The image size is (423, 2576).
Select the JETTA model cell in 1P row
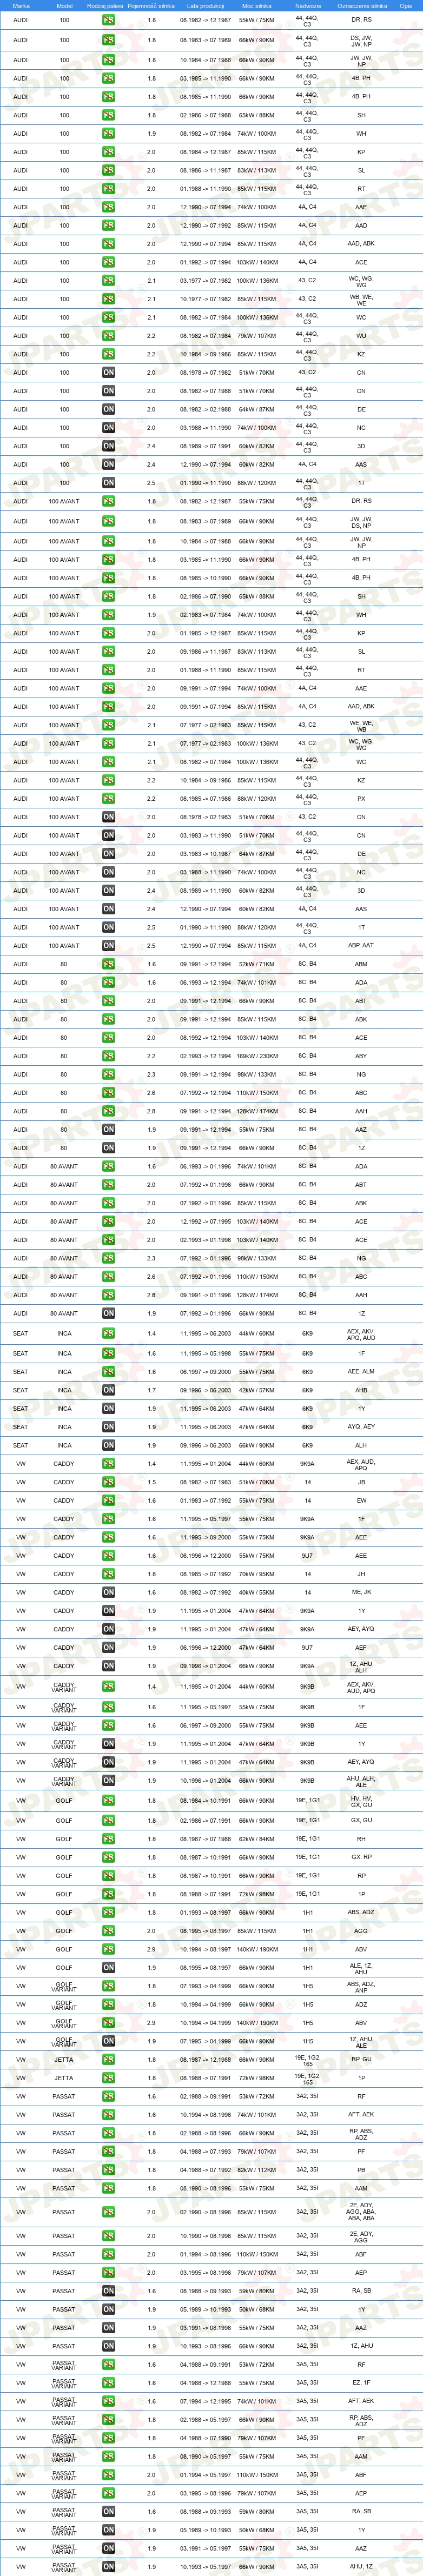click(x=64, y=2077)
